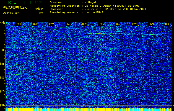The height and width of the screenshot is (111, 174).
Task: Click the 0.9 frequency axis label
Action: pos(2,64)
